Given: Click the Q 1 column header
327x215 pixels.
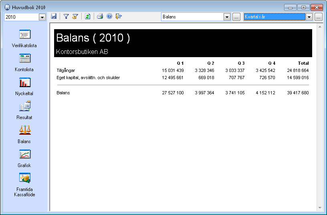Looking at the screenshot, I should [180, 63].
